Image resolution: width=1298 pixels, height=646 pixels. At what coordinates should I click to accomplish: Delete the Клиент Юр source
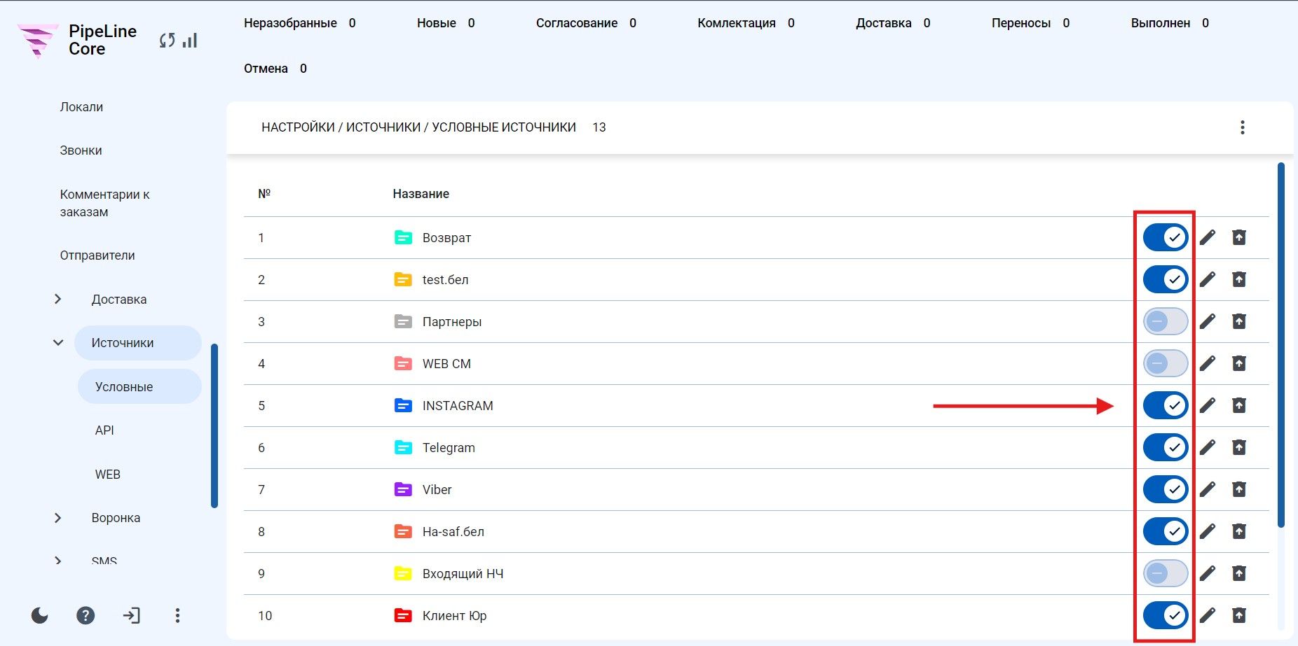(x=1239, y=616)
